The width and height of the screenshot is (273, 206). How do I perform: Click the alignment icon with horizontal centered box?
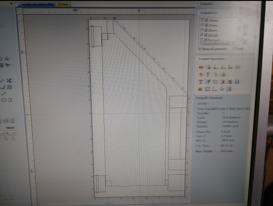point(6,121)
